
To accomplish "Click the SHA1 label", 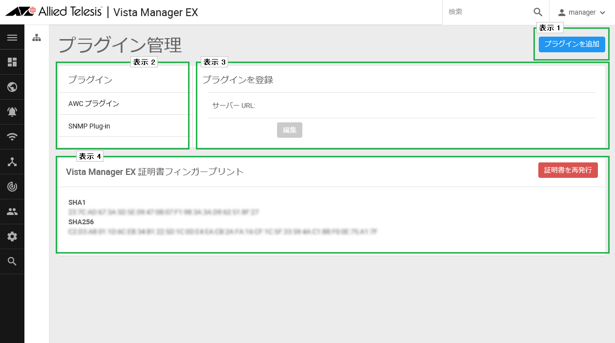I will pos(77,202).
